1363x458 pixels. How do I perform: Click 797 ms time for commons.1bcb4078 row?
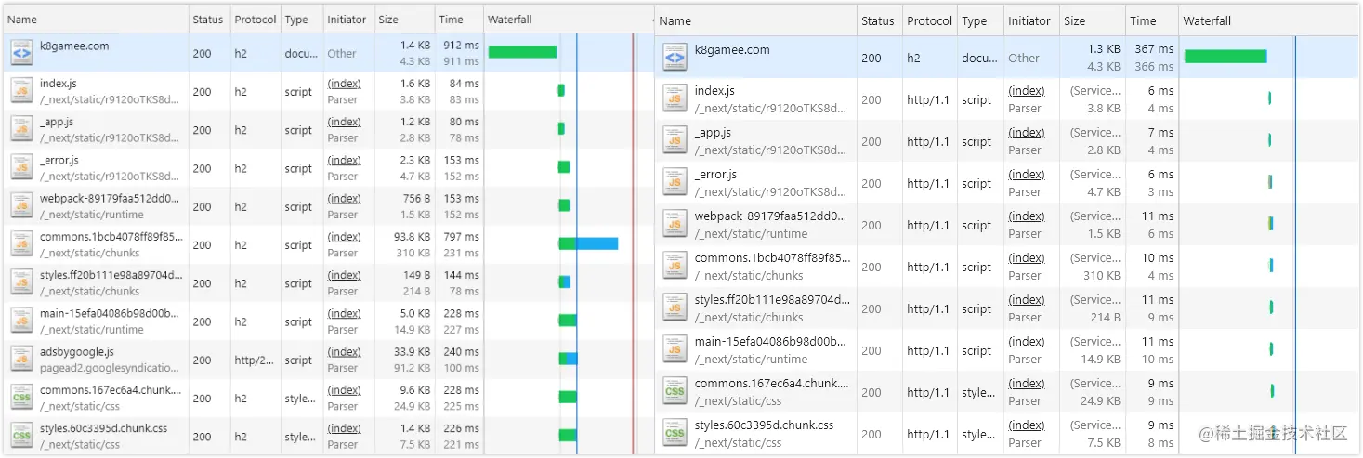pyautogui.click(x=461, y=237)
